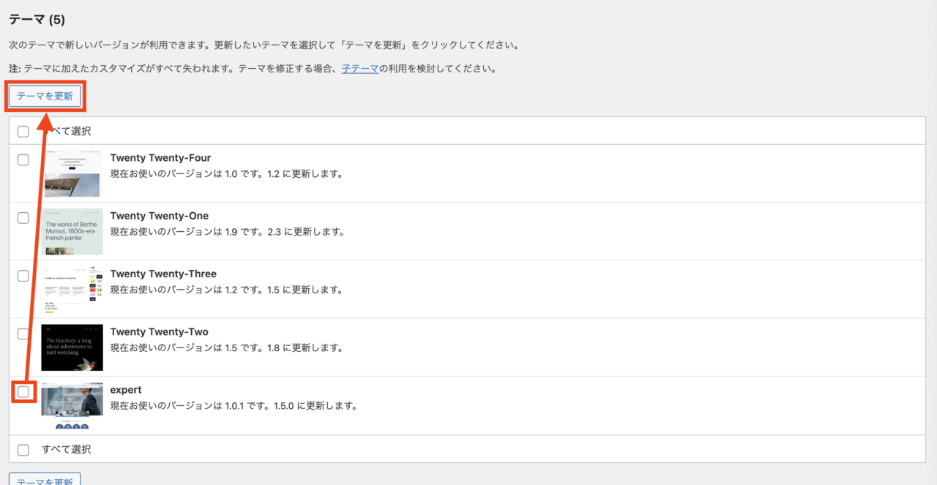Click the Twenty Twenty-Three theme thumbnail
Screen dimensions: 937x485
pyautogui.click(x=72, y=290)
